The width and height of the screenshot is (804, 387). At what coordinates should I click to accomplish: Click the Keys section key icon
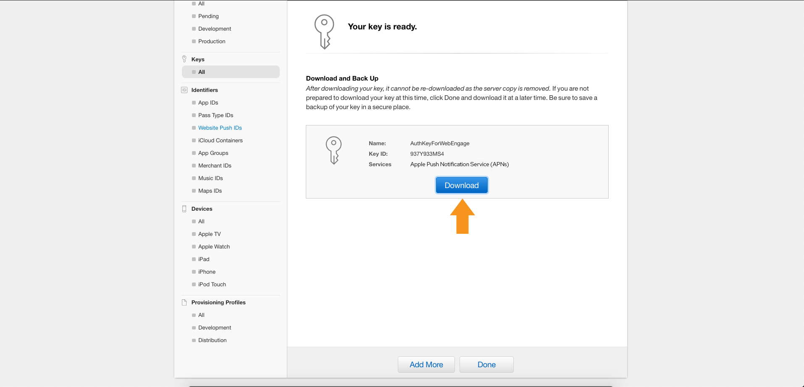click(x=184, y=59)
